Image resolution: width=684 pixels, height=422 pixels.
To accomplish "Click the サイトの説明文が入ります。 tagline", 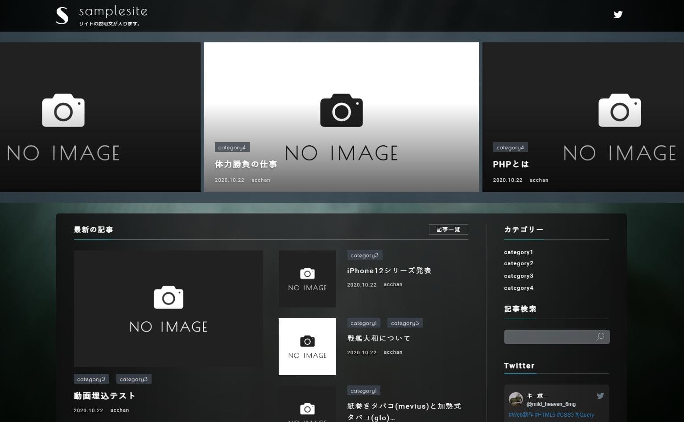I will tap(110, 24).
